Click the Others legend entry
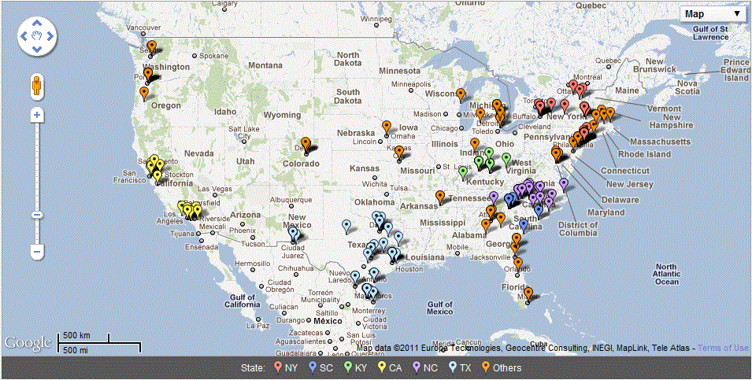Viewport: 752px width, 380px height. [x=502, y=368]
